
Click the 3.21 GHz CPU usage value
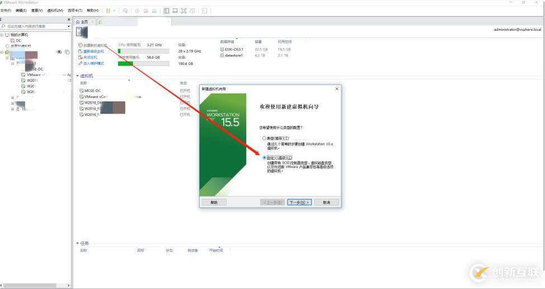point(154,45)
